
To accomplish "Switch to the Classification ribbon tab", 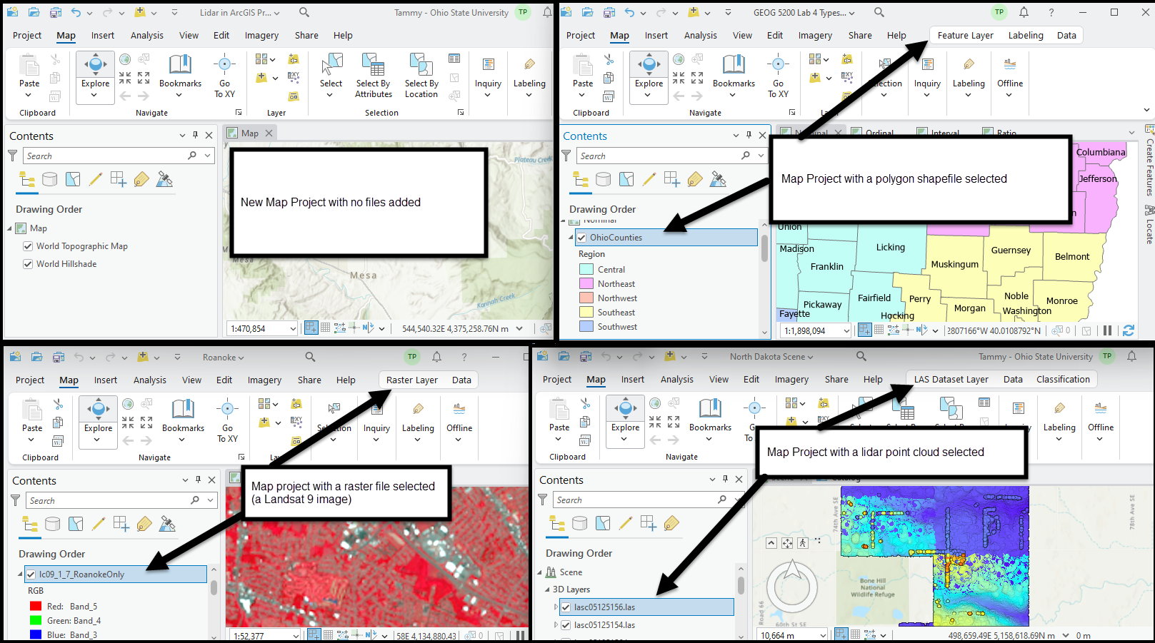I will (x=1062, y=380).
